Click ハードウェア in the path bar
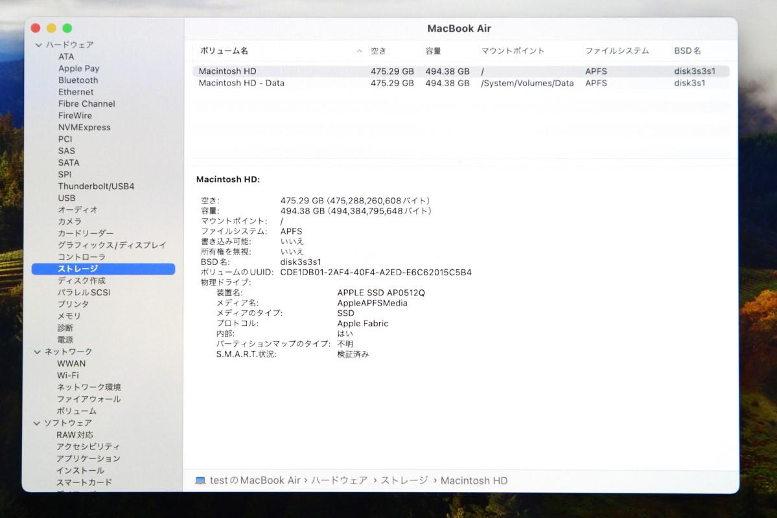Viewport: 777px width, 518px height. tap(340, 480)
